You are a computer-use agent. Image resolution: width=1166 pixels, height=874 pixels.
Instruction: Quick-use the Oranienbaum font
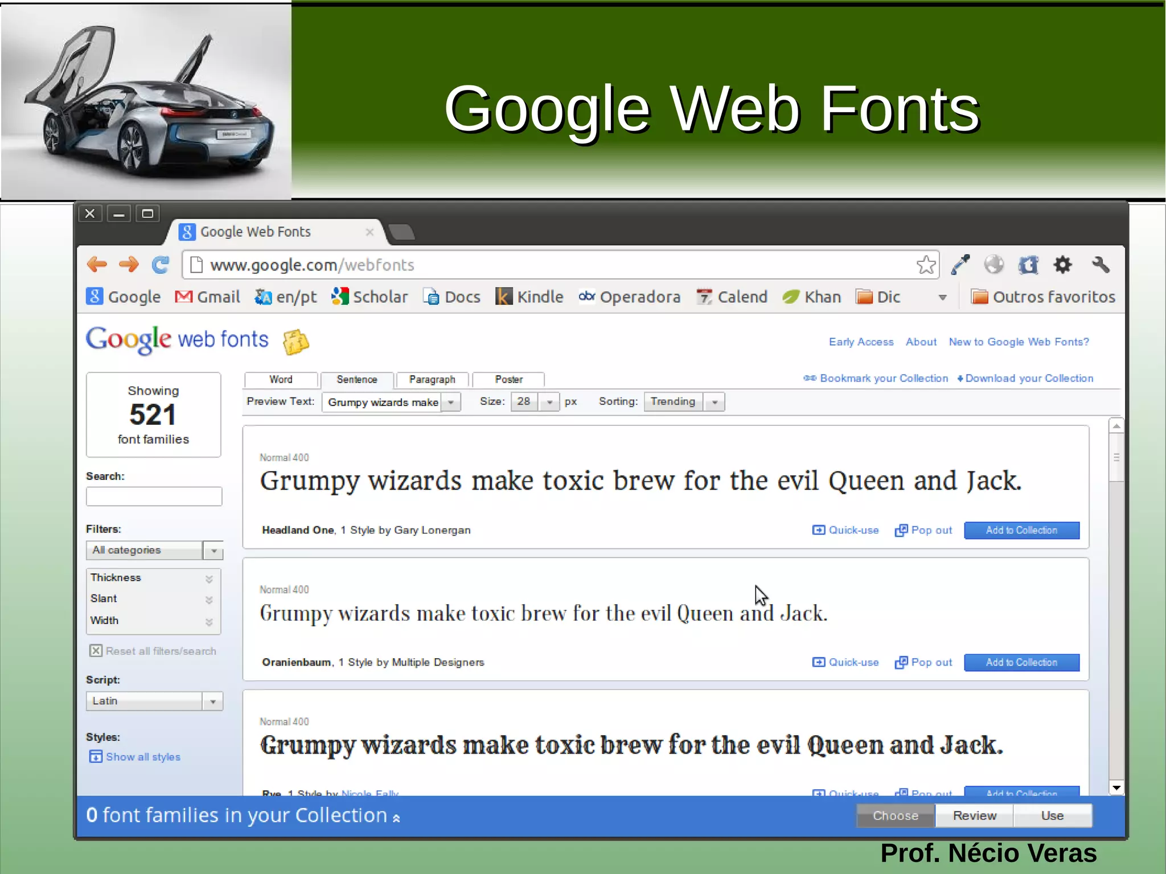click(845, 662)
